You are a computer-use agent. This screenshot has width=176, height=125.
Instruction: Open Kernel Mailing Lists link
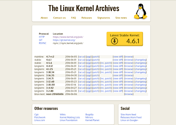click(x=70, y=117)
